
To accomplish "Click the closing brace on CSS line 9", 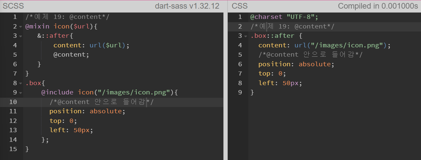I will coord(252,92).
